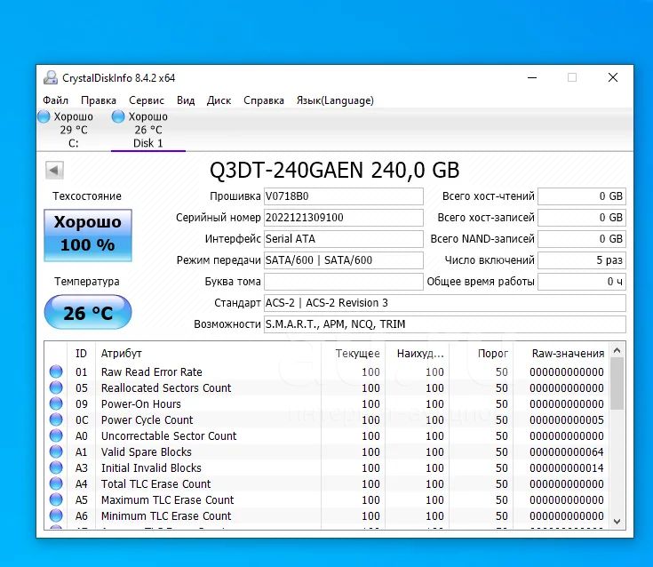The image size is (653, 567).
Task: Select the Raw Read Error Rate row
Action: [x=327, y=371]
